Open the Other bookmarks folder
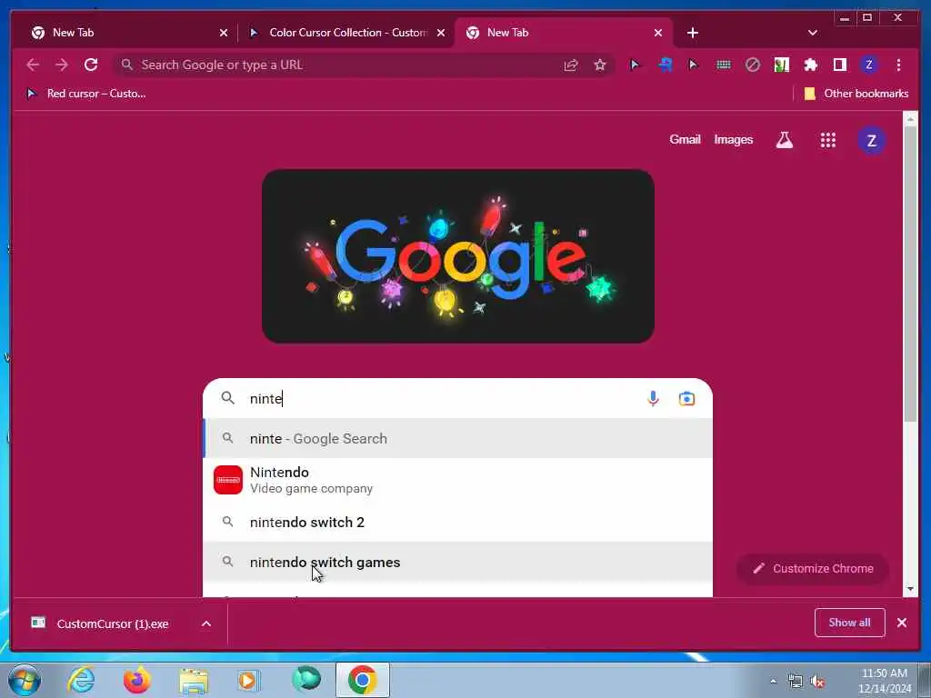This screenshot has height=698, width=931. click(x=856, y=94)
